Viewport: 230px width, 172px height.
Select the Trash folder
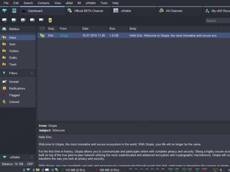[18, 64]
